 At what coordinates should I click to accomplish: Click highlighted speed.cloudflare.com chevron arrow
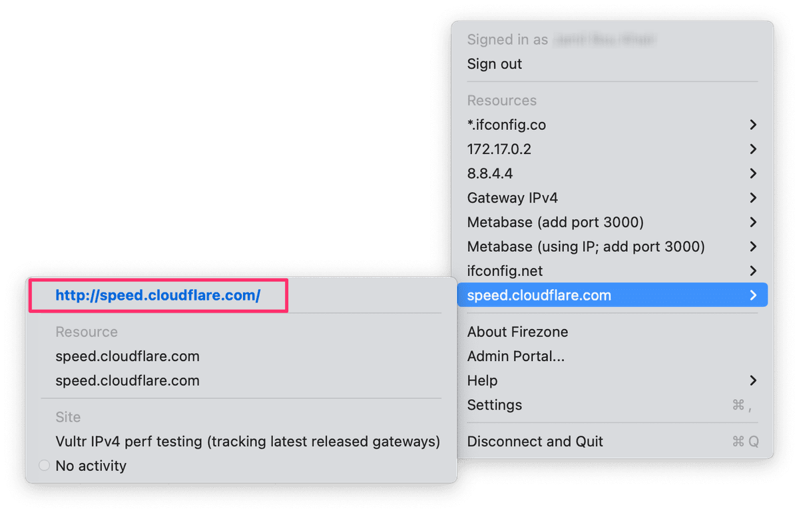753,295
